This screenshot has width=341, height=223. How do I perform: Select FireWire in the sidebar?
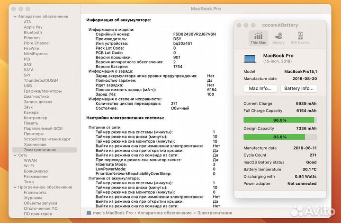[32, 48]
